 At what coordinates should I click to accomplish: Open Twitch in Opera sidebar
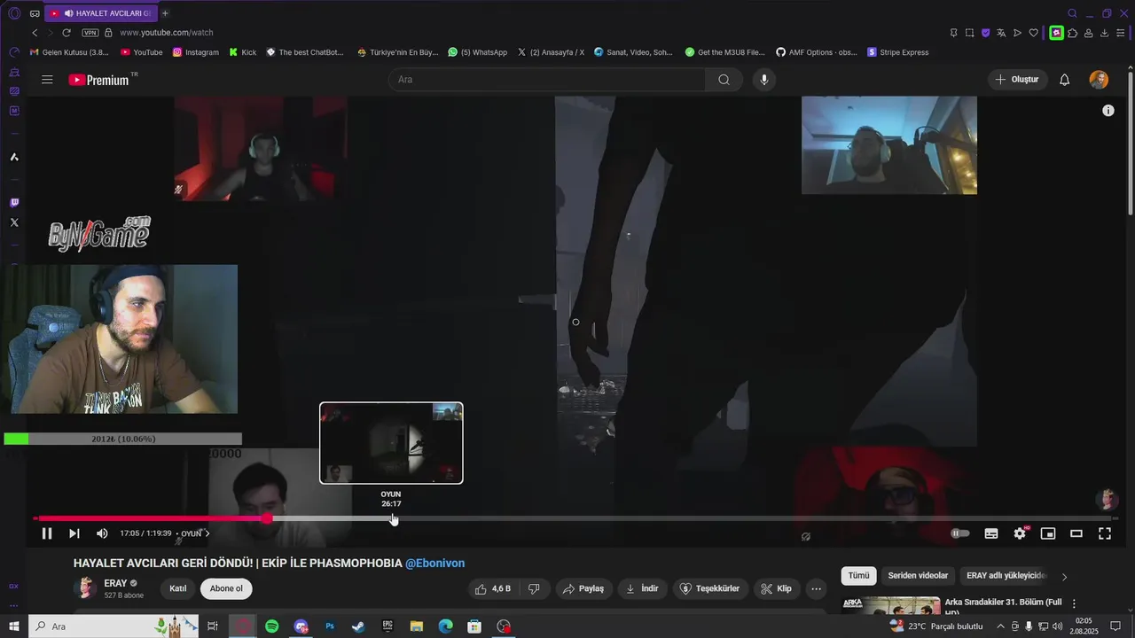(14, 203)
